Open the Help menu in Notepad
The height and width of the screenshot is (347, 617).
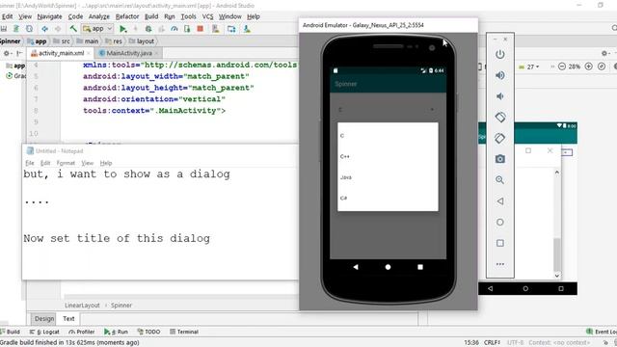(106, 163)
